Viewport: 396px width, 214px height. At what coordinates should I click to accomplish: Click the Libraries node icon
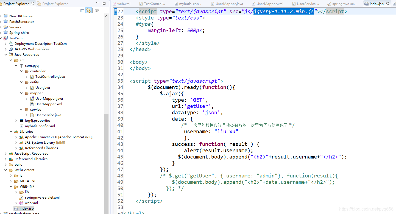(x=16, y=132)
